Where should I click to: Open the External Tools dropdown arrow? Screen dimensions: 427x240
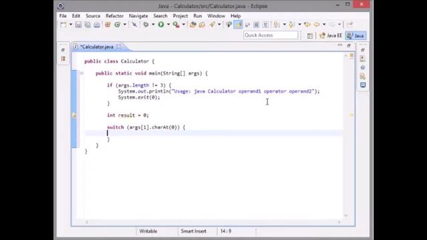(183, 25)
